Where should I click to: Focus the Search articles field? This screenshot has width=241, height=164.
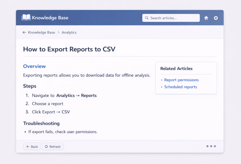[171, 18]
